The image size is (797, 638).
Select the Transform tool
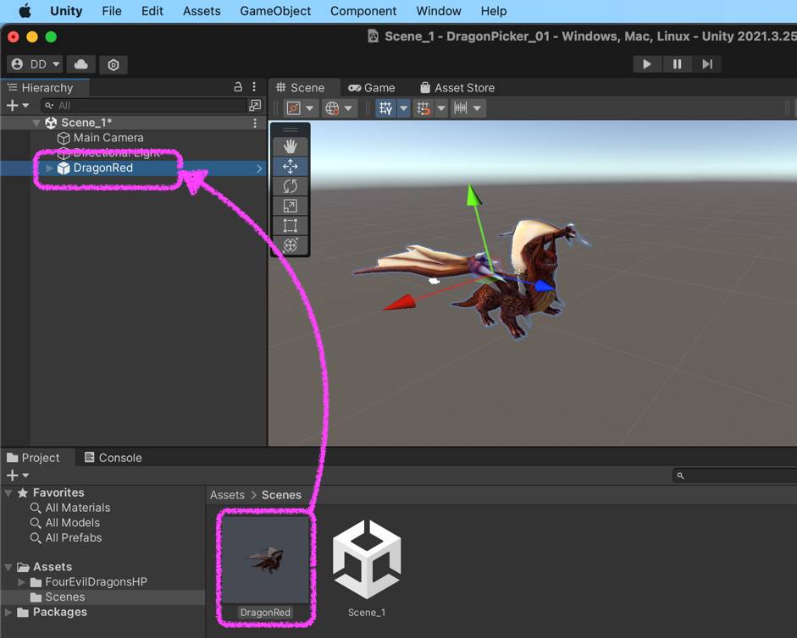click(x=290, y=245)
